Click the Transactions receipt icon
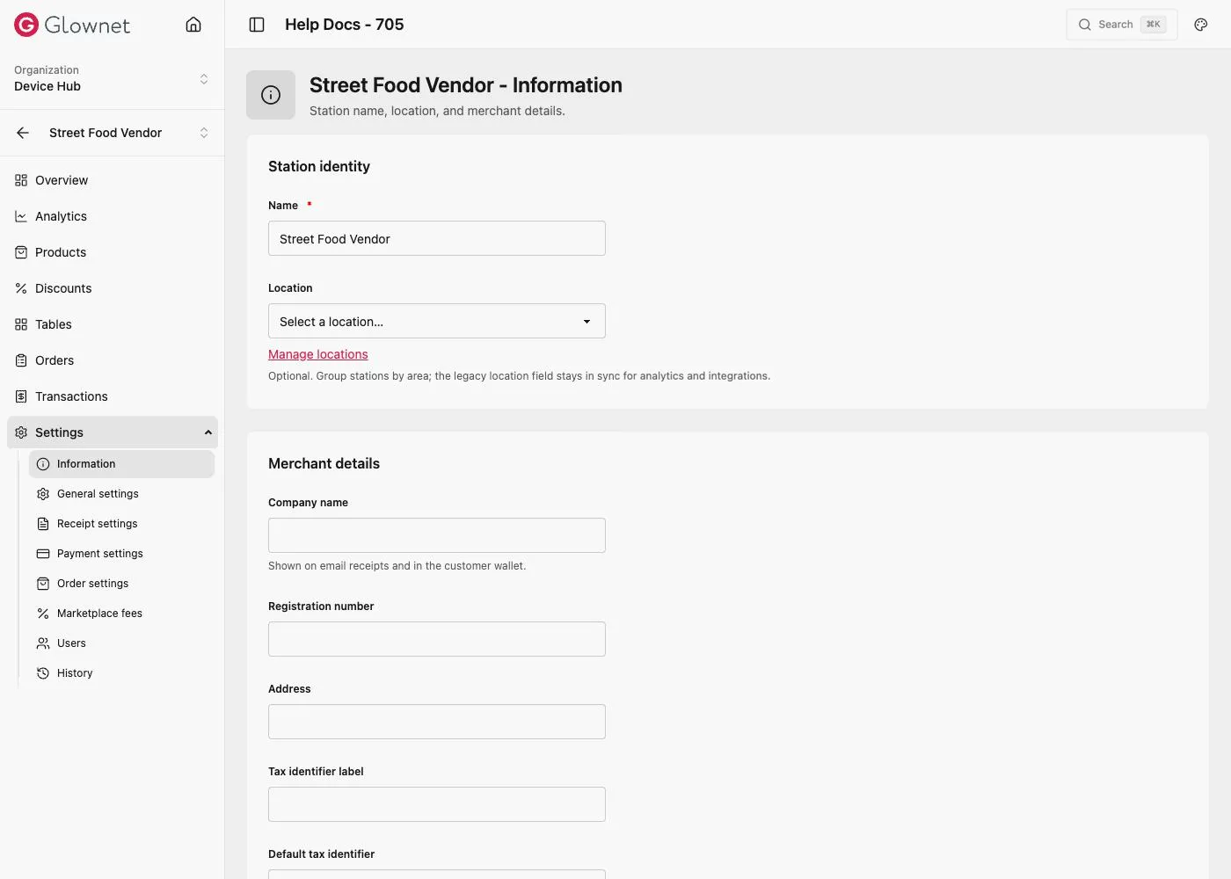 point(21,396)
